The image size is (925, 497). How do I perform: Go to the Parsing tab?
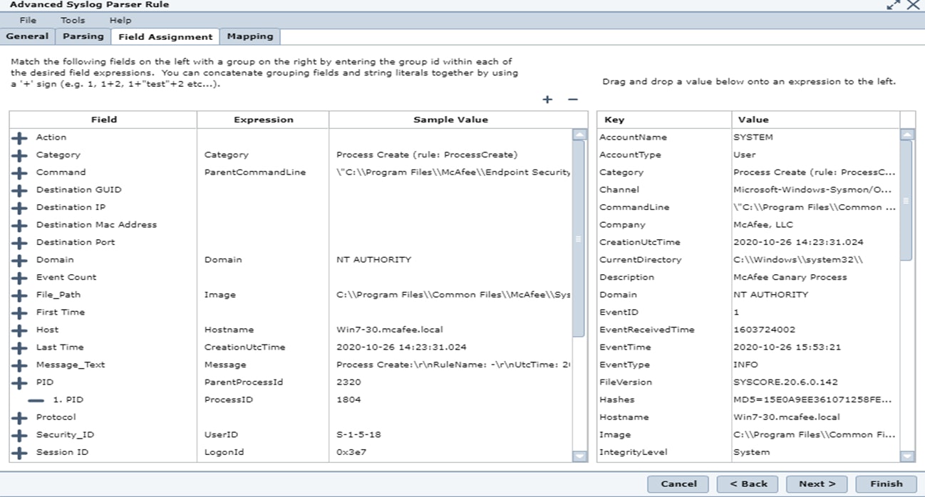click(83, 36)
